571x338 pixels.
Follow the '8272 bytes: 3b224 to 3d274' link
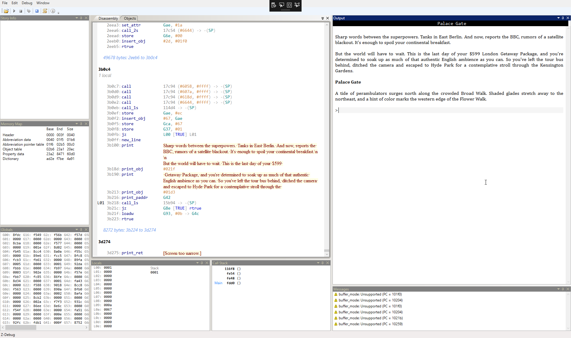[129, 230]
